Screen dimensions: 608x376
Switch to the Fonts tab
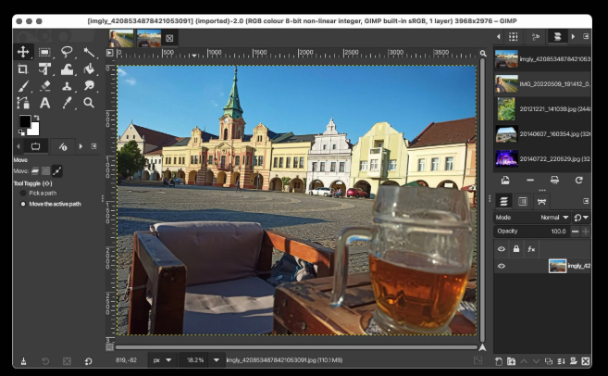click(x=536, y=36)
